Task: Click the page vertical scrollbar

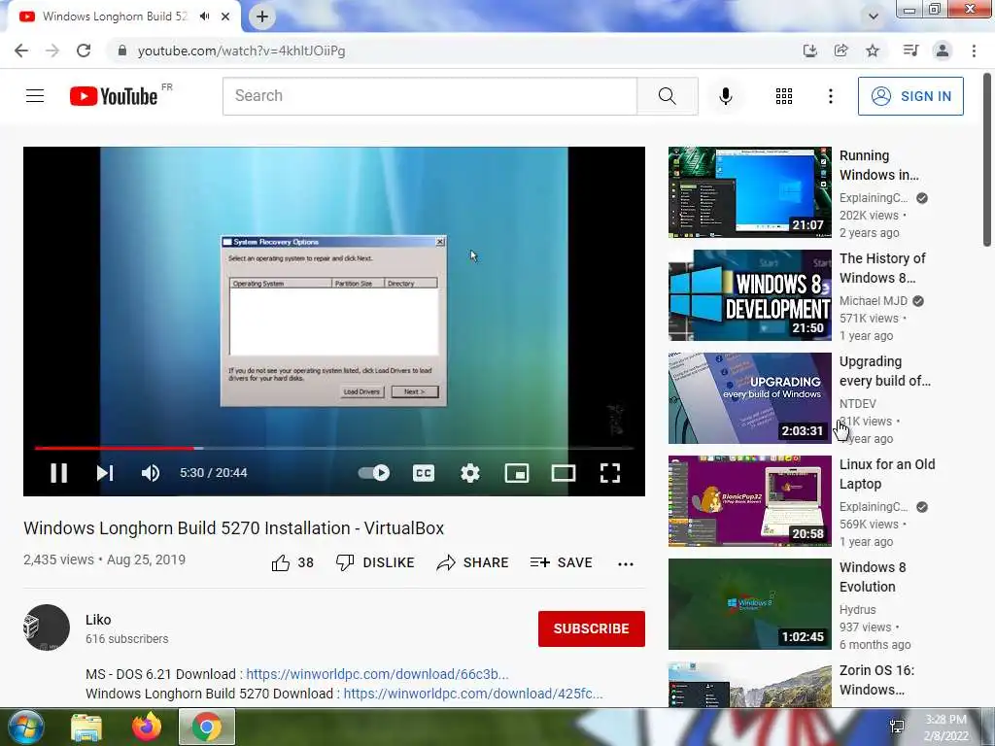Action: point(987,160)
